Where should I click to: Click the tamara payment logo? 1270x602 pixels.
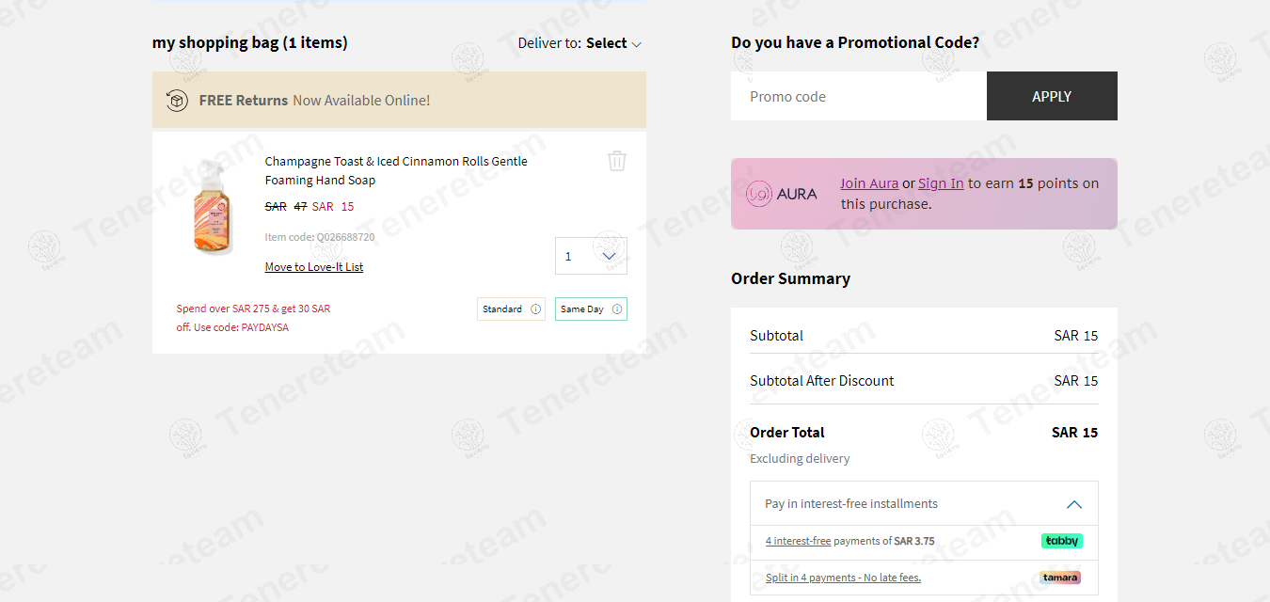pos(1060,578)
